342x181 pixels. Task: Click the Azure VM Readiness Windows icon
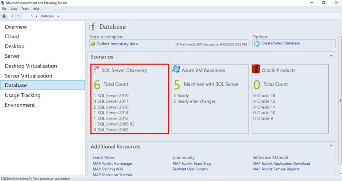click(x=176, y=69)
